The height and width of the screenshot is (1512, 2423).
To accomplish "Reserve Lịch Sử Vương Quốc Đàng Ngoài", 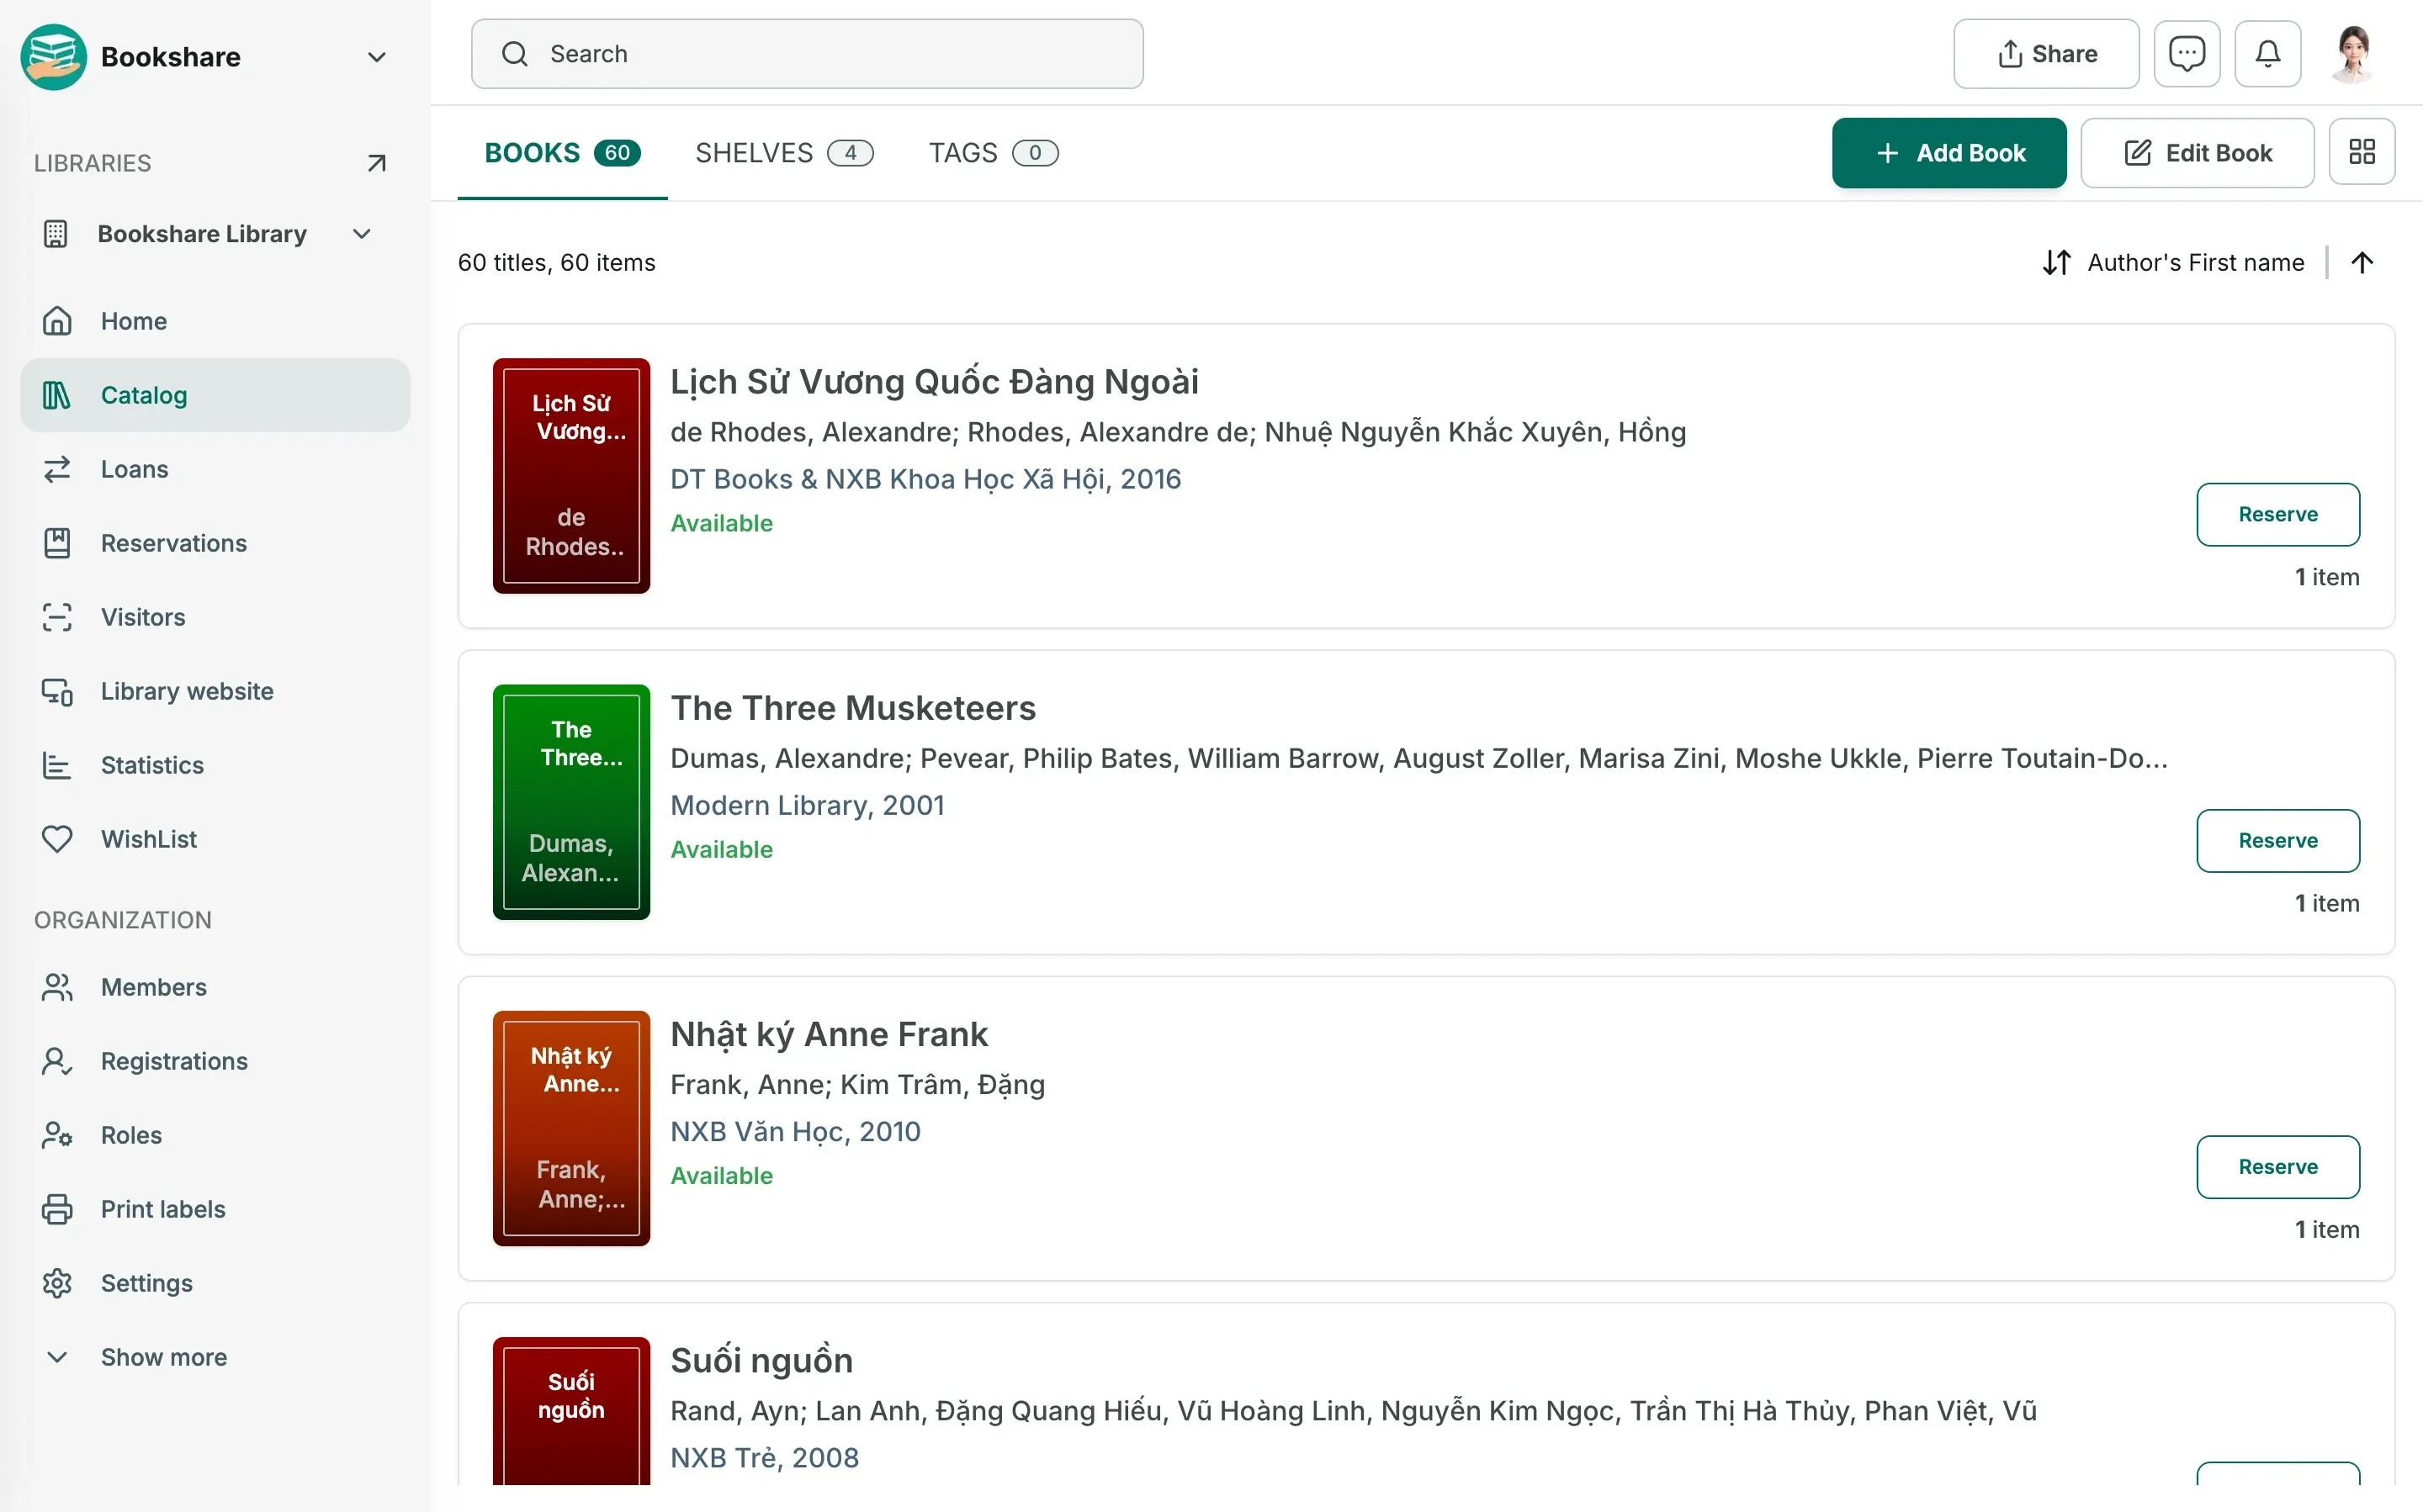I will [2278, 514].
